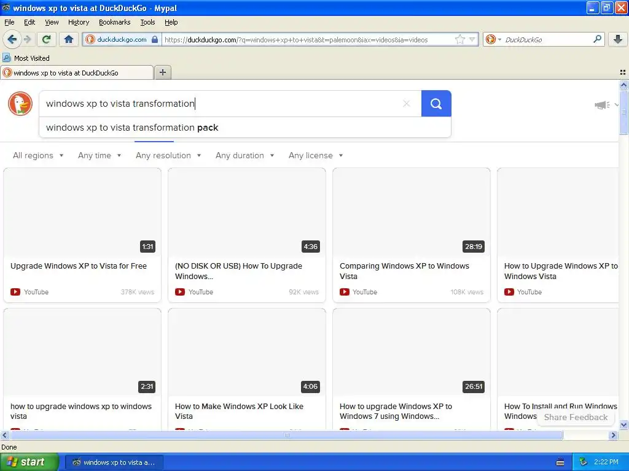Go back with the Back arrow button
Image resolution: width=629 pixels, height=471 pixels.
[x=12, y=39]
